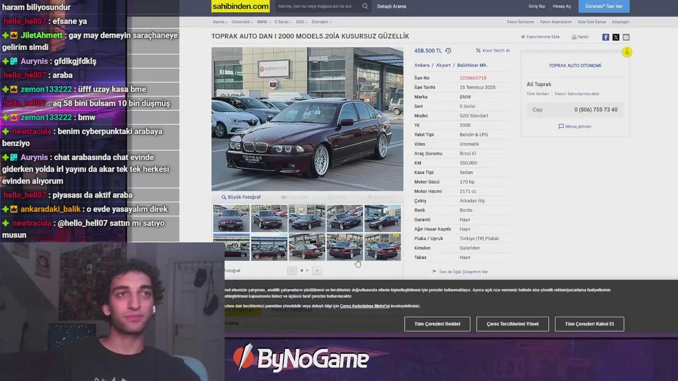The width and height of the screenshot is (678, 381).
Task: Click listing number 1255602718
Action: 473,78
